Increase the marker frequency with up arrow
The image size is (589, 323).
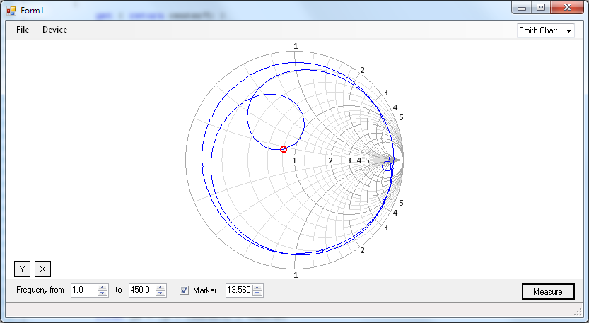257,288
